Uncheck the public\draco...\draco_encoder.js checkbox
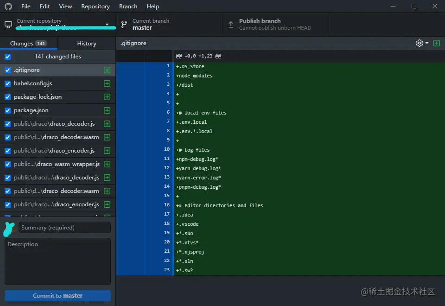445x306 pixels. point(8,204)
